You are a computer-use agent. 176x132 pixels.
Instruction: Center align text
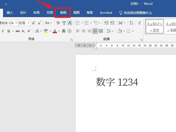click(x=83, y=31)
